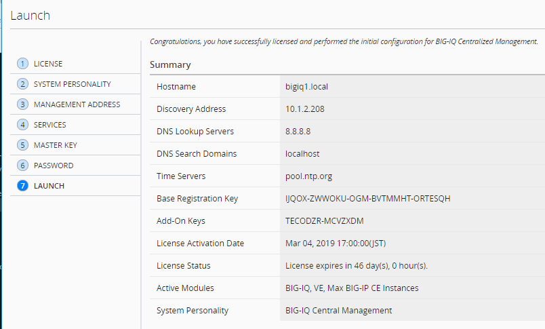The image size is (545, 329).
Task: Click the highlighted step 7 icon
Action: click(22, 186)
